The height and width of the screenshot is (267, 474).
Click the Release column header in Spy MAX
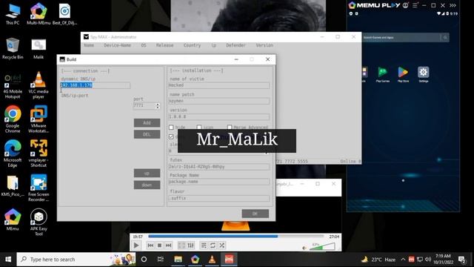(164, 45)
